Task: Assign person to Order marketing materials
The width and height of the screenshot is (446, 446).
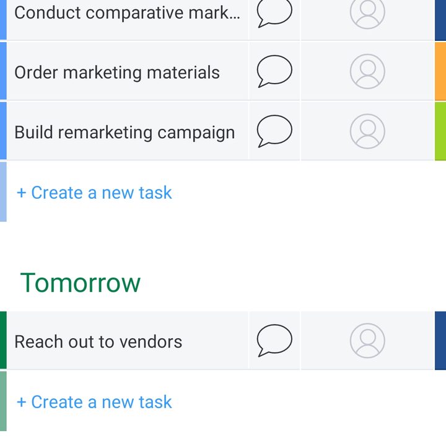Action: pyautogui.click(x=367, y=71)
